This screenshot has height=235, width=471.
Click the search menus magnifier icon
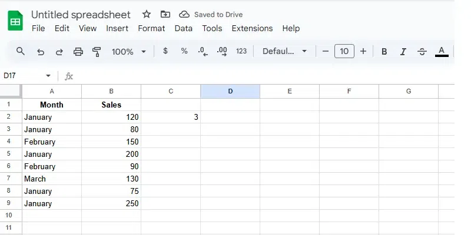[x=21, y=51]
